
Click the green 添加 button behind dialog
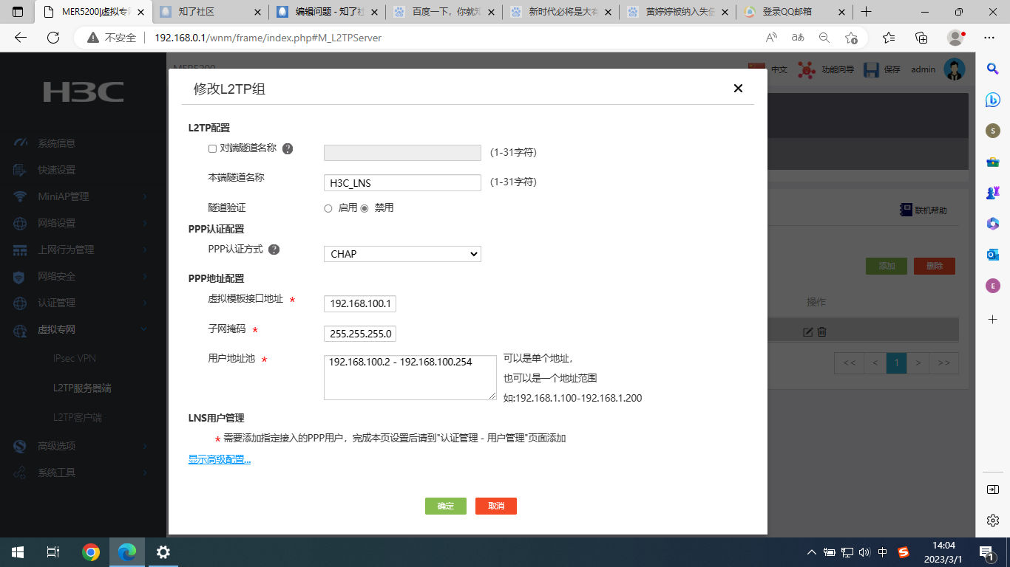click(x=887, y=266)
